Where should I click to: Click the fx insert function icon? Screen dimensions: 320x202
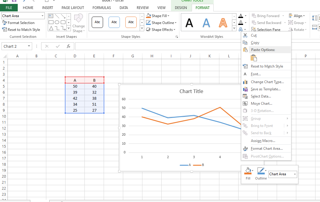click(69, 46)
